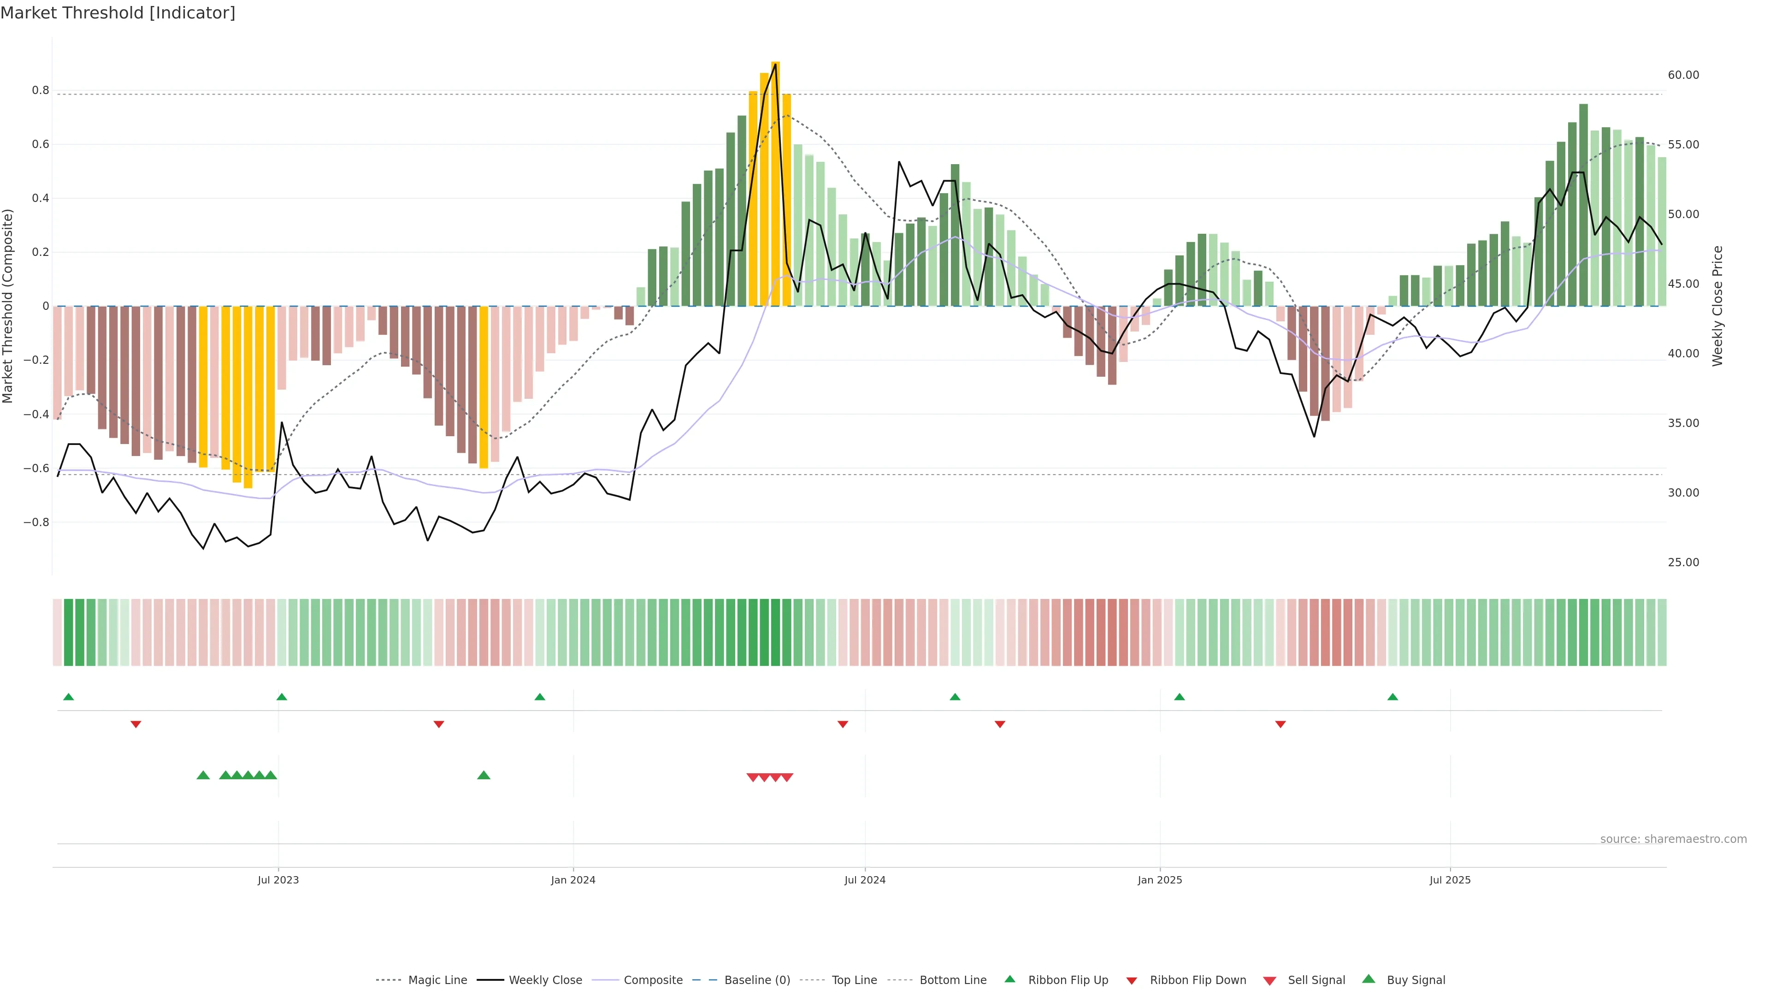Click the Ribbon Flip Up legend triangle icon

(x=1009, y=979)
